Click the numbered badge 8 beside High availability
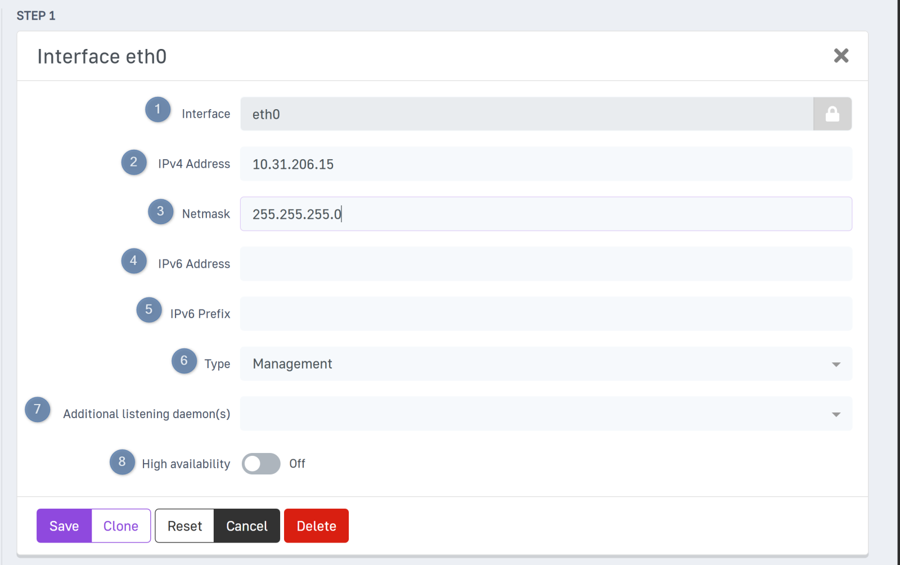 tap(122, 462)
